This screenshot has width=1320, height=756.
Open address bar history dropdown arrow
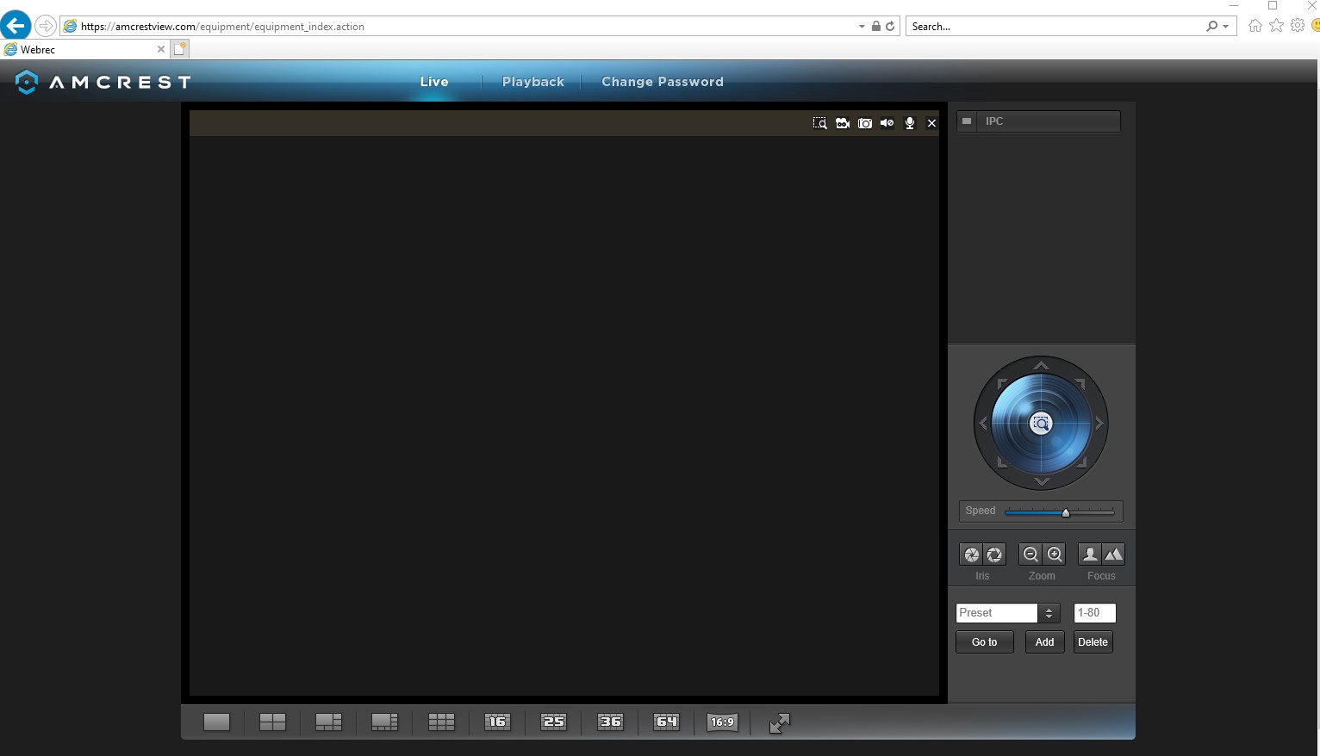pos(862,27)
